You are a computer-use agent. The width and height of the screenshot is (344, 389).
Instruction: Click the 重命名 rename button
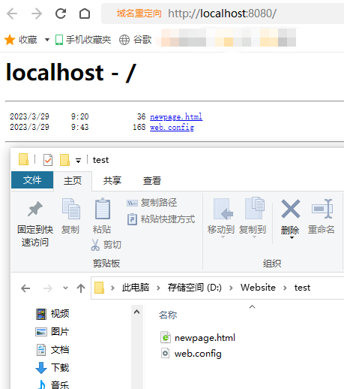pyautogui.click(x=322, y=216)
